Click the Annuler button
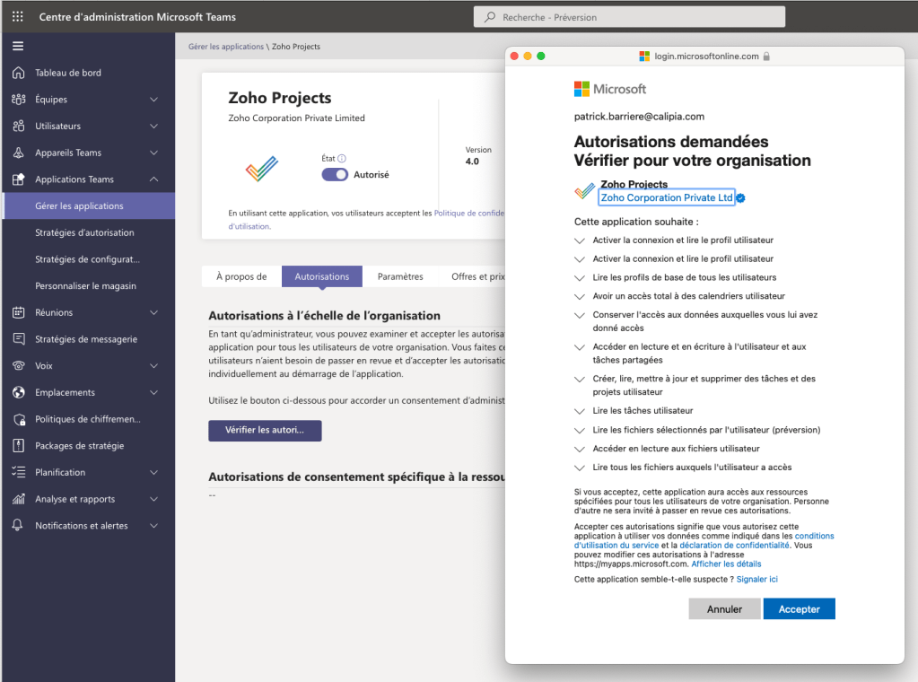This screenshot has height=682, width=918. pos(724,609)
